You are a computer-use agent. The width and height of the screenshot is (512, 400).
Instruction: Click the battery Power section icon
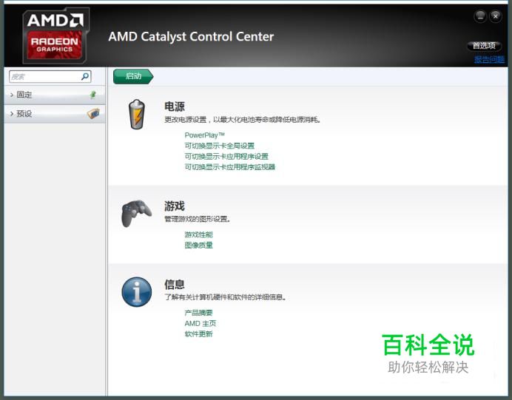click(136, 114)
